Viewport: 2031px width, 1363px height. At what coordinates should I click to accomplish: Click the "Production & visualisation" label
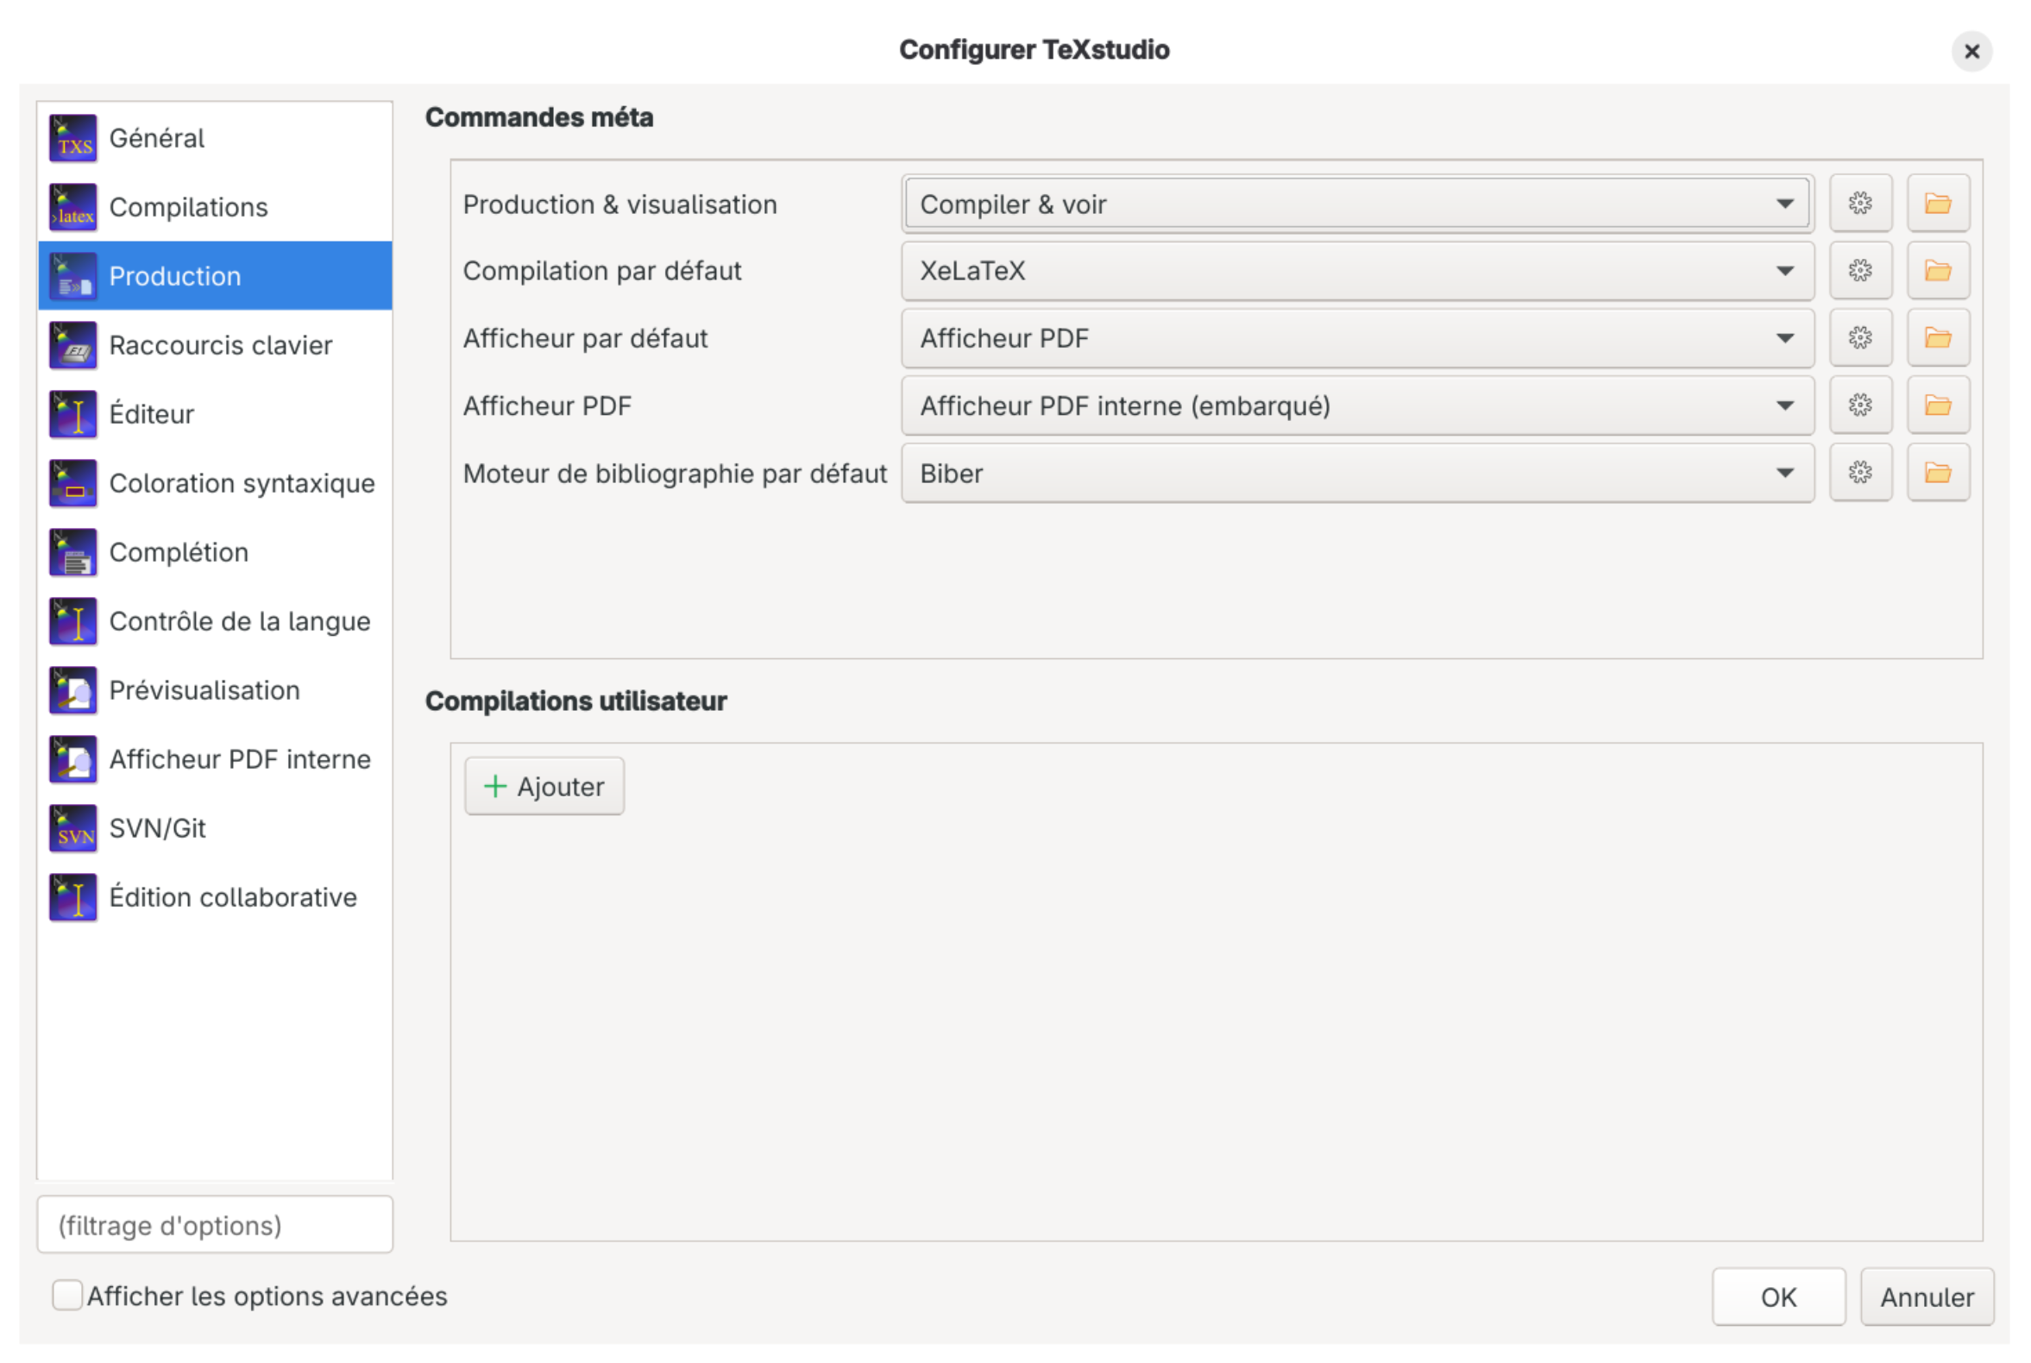coord(619,204)
